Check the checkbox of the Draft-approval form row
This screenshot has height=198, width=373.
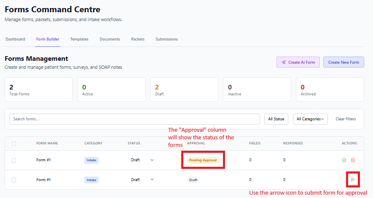(x=14, y=180)
